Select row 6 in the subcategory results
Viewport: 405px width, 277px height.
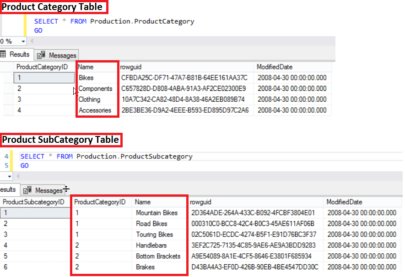[35, 267]
